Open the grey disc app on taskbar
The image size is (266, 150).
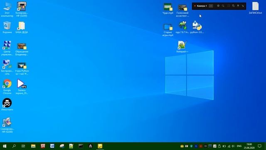[62, 146]
